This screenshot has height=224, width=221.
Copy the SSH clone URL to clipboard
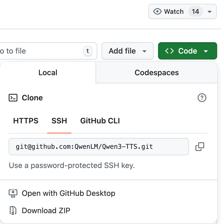coord(200,147)
